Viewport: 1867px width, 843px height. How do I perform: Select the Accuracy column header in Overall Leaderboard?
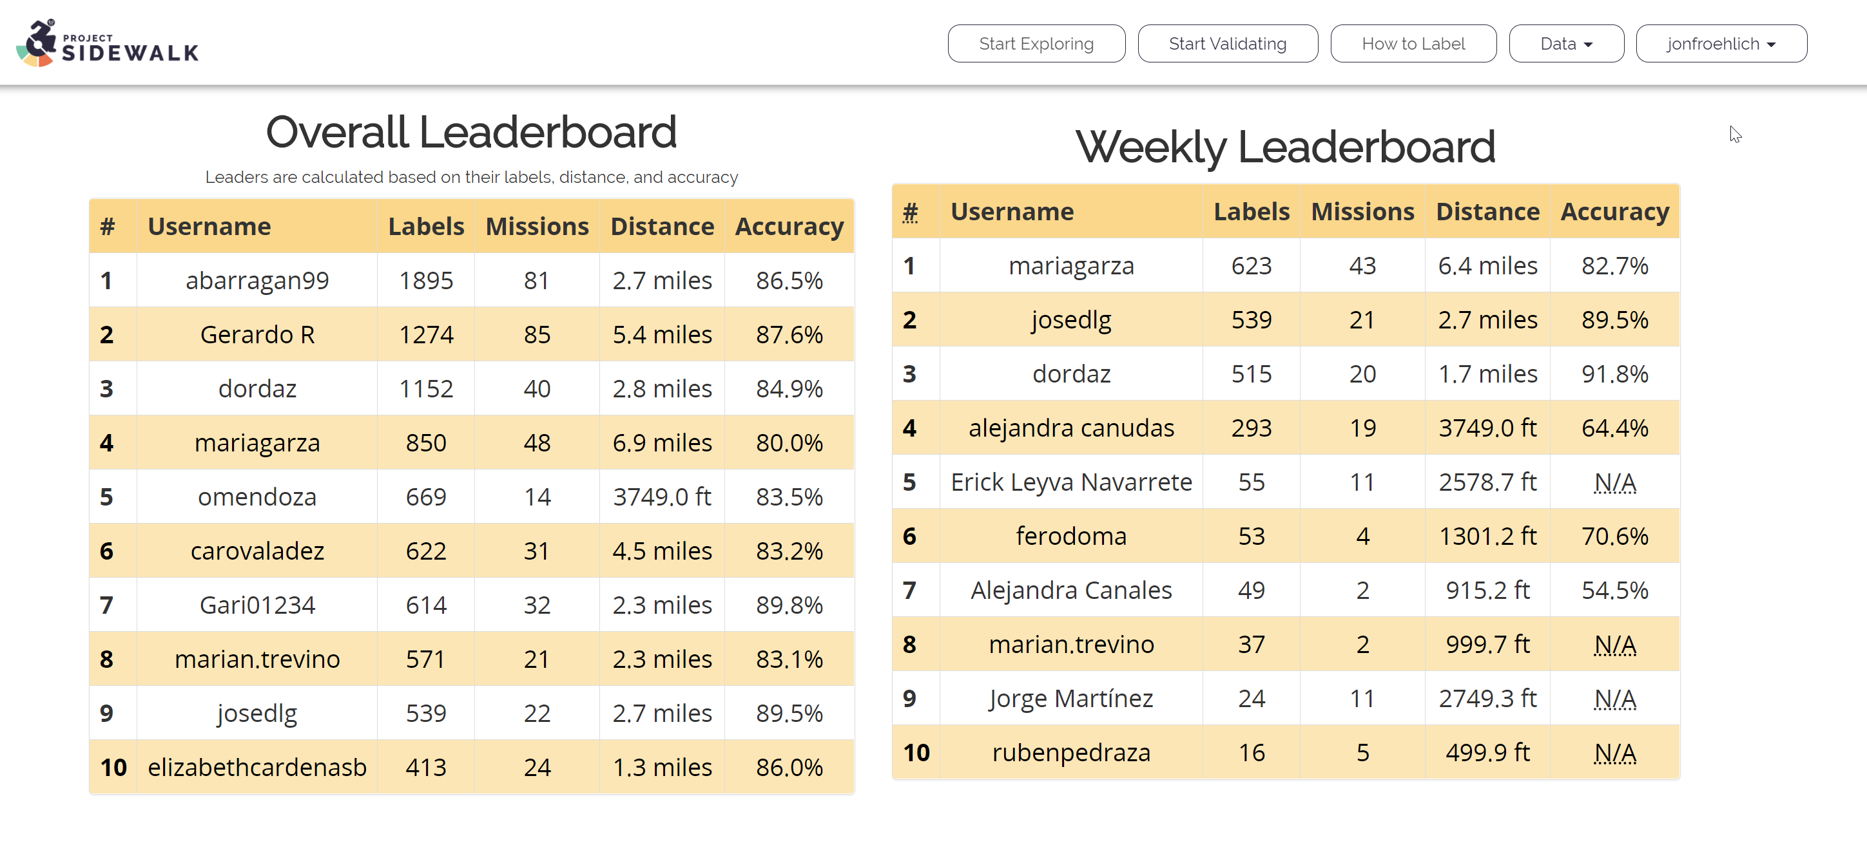point(789,226)
